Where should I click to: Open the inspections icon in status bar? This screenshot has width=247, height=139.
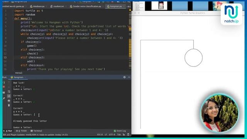pos(128,134)
